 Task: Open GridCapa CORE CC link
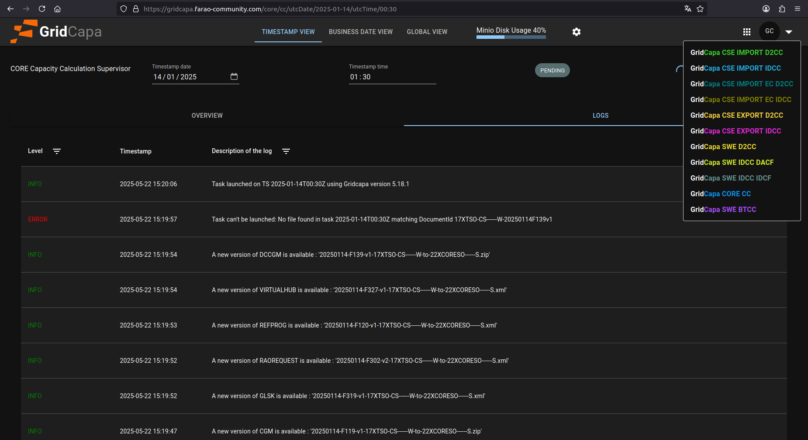tap(721, 194)
